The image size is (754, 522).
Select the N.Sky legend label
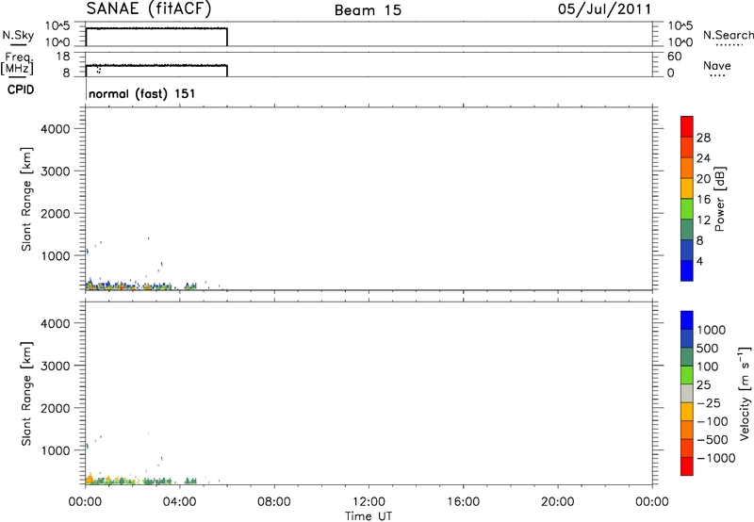pyautogui.click(x=18, y=35)
